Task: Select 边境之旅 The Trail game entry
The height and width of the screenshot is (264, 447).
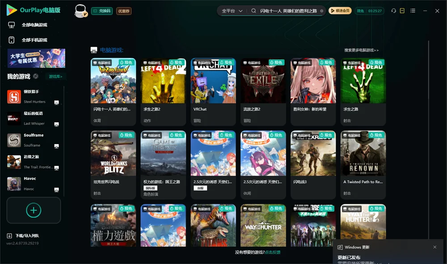Action: (x=34, y=162)
